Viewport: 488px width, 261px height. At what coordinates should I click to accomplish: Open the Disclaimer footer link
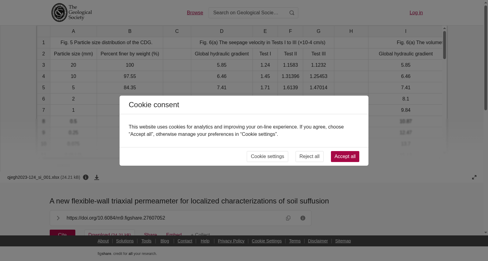(x=318, y=241)
